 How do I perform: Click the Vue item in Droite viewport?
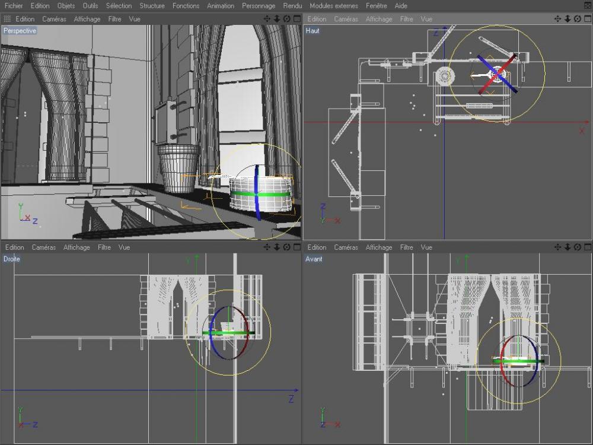click(x=124, y=247)
